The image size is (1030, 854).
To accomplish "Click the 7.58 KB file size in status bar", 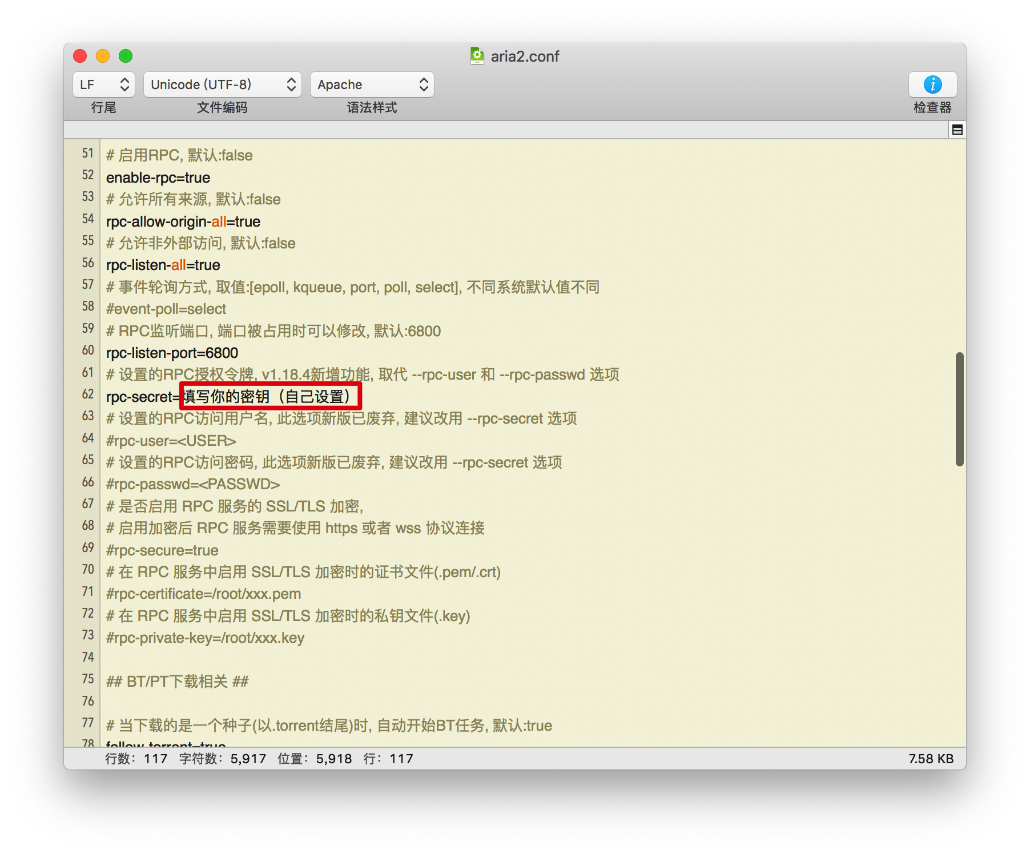I will (x=931, y=759).
